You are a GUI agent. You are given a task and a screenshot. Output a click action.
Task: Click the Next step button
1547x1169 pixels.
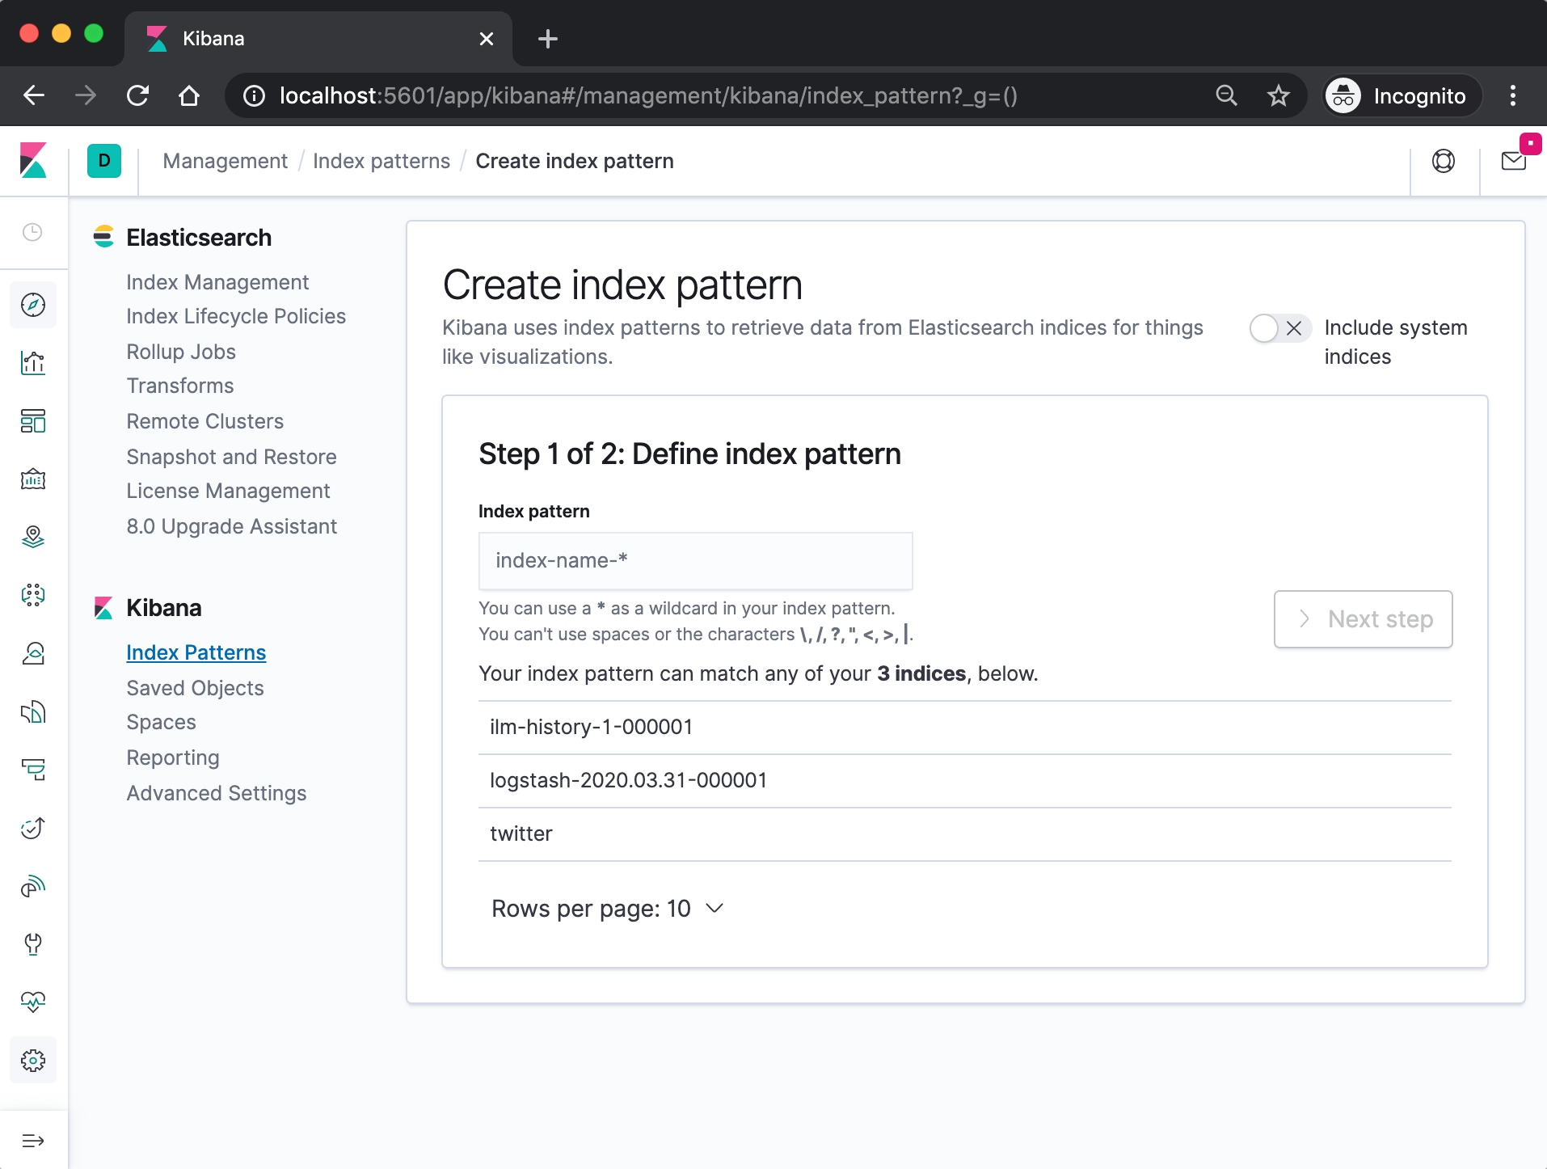(x=1363, y=619)
